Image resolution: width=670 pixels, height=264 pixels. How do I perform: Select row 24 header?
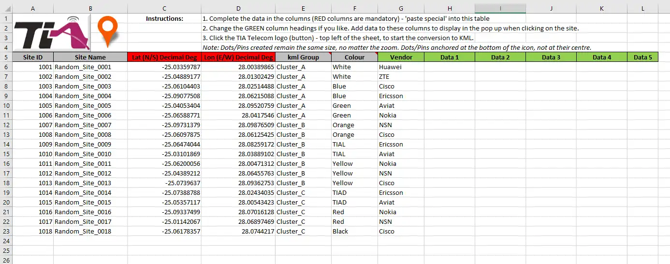tap(6, 241)
